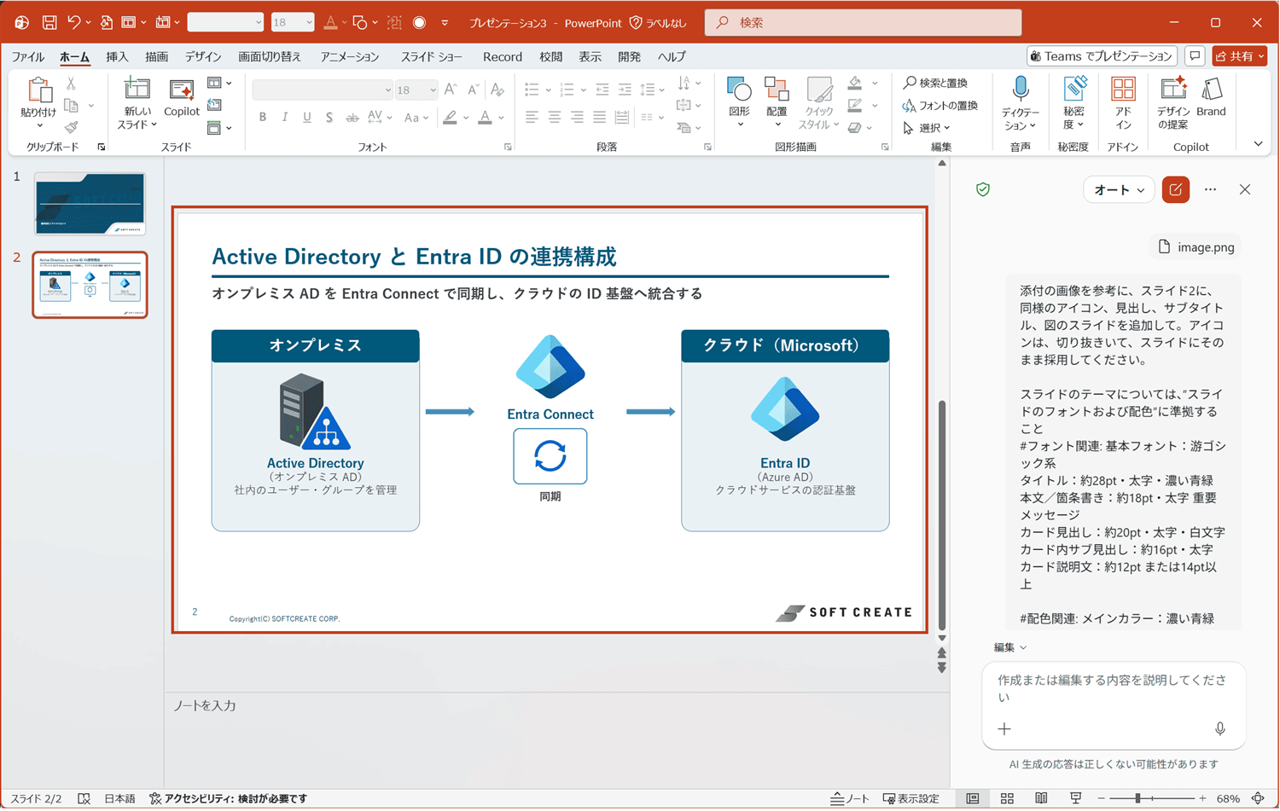Align text to the left
The height and width of the screenshot is (811, 1280).
(532, 118)
